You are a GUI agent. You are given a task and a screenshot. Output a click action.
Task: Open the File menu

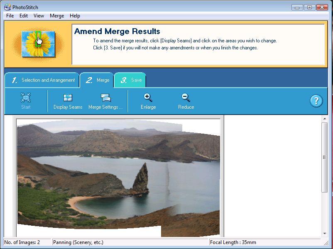(10, 16)
